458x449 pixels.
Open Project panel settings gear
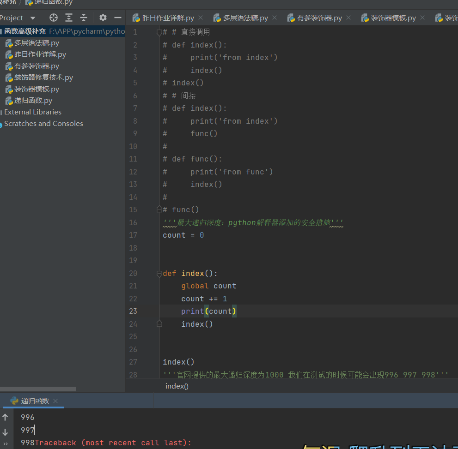tap(103, 18)
